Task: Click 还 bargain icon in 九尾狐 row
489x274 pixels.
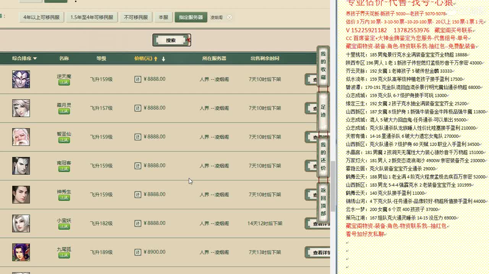Action: tap(138, 252)
